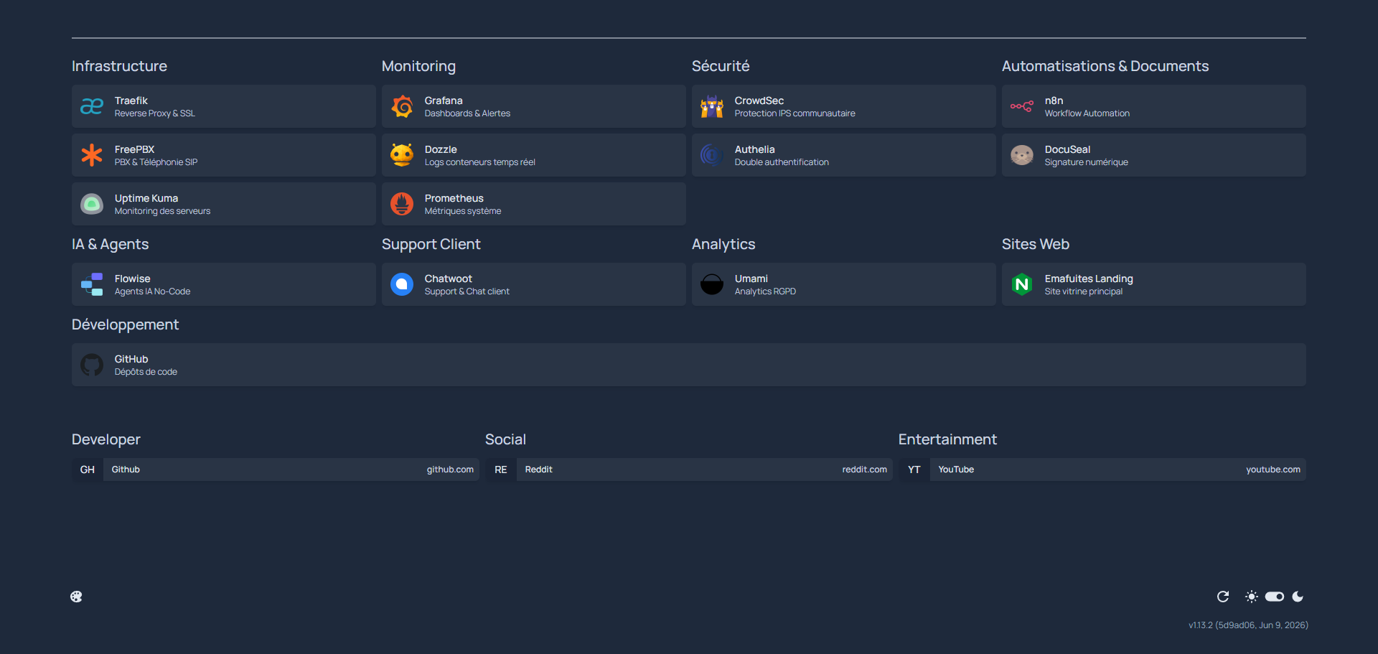
Task: Open the n8n service title link
Action: coord(1054,101)
